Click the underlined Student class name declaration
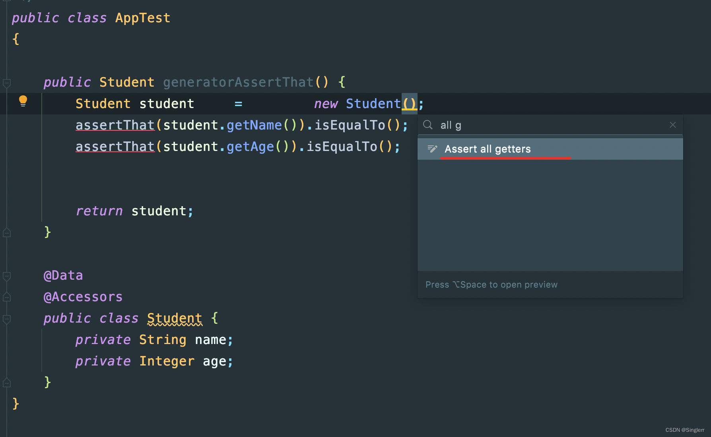 point(174,318)
